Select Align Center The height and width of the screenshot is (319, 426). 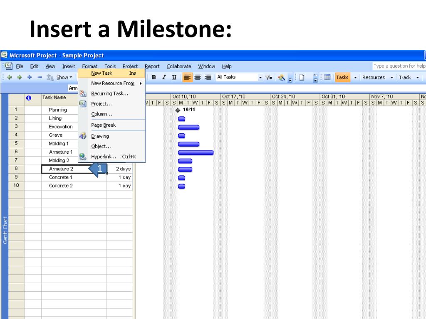[x=198, y=77]
